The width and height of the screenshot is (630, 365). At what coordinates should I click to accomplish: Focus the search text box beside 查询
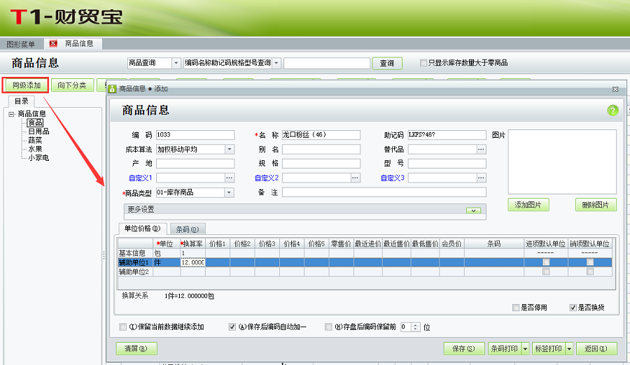(327, 63)
